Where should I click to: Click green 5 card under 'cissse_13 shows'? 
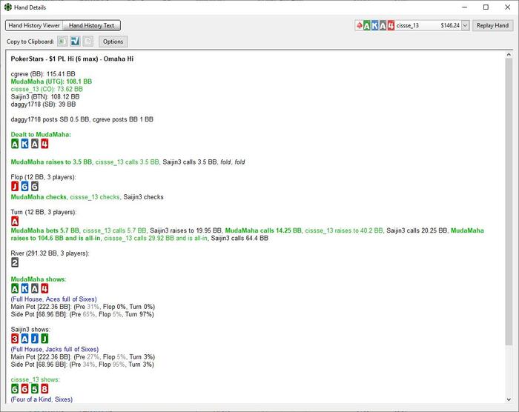35,389
